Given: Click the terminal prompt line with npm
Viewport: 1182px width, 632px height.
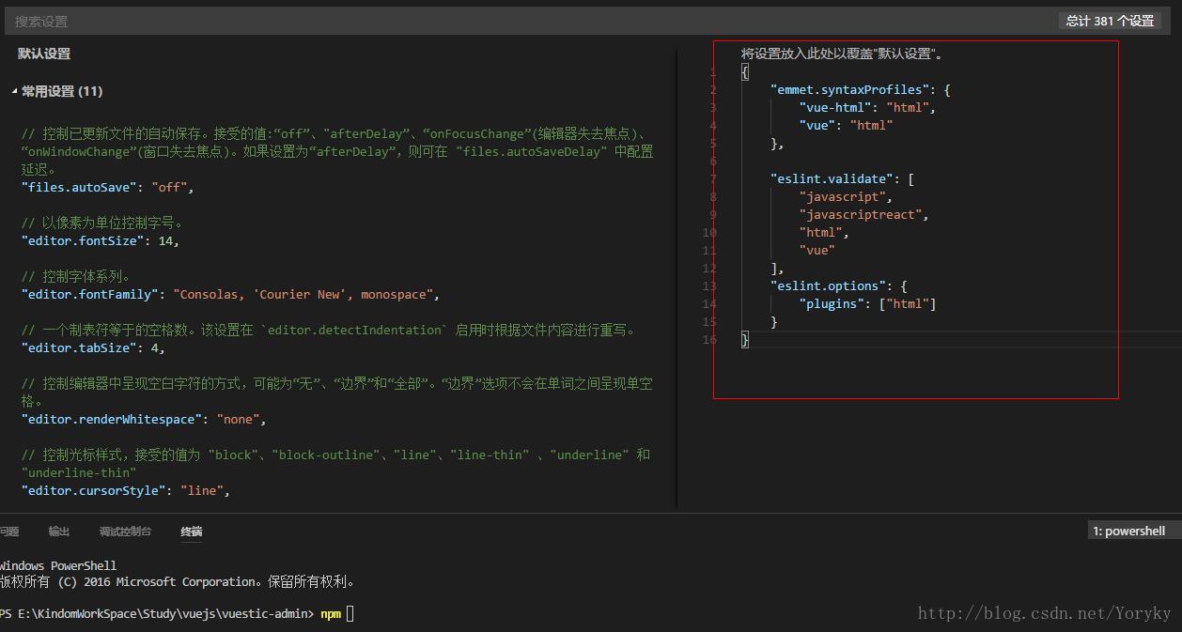Looking at the screenshot, I should 178,613.
